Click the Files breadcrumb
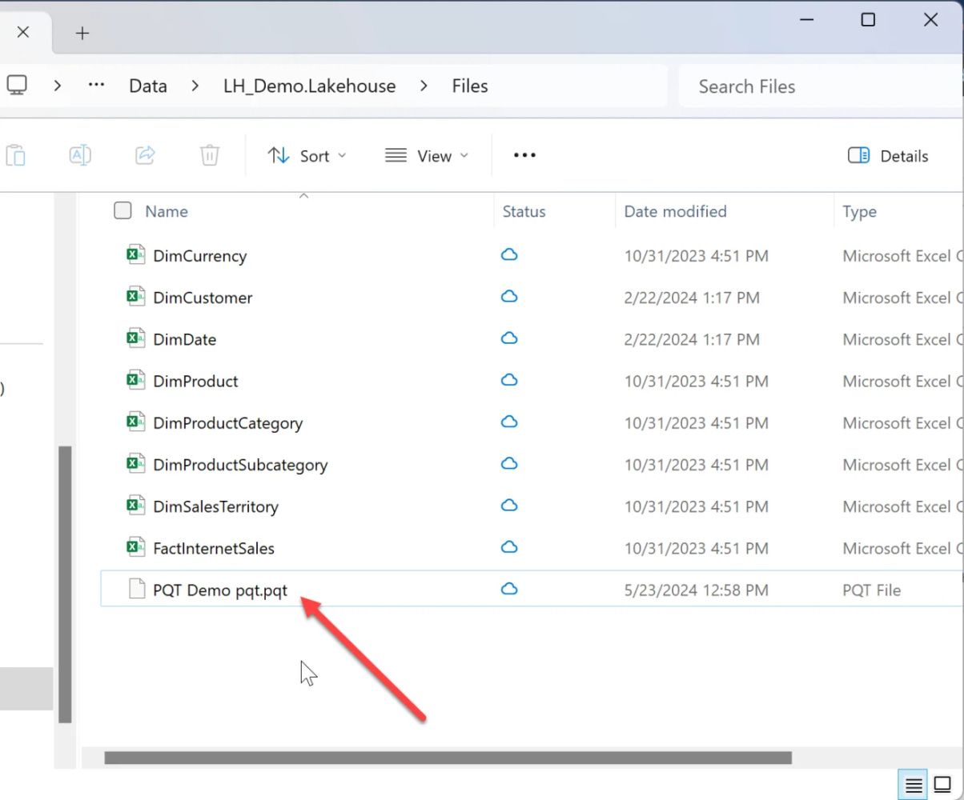The height and width of the screenshot is (800, 964). pos(470,86)
